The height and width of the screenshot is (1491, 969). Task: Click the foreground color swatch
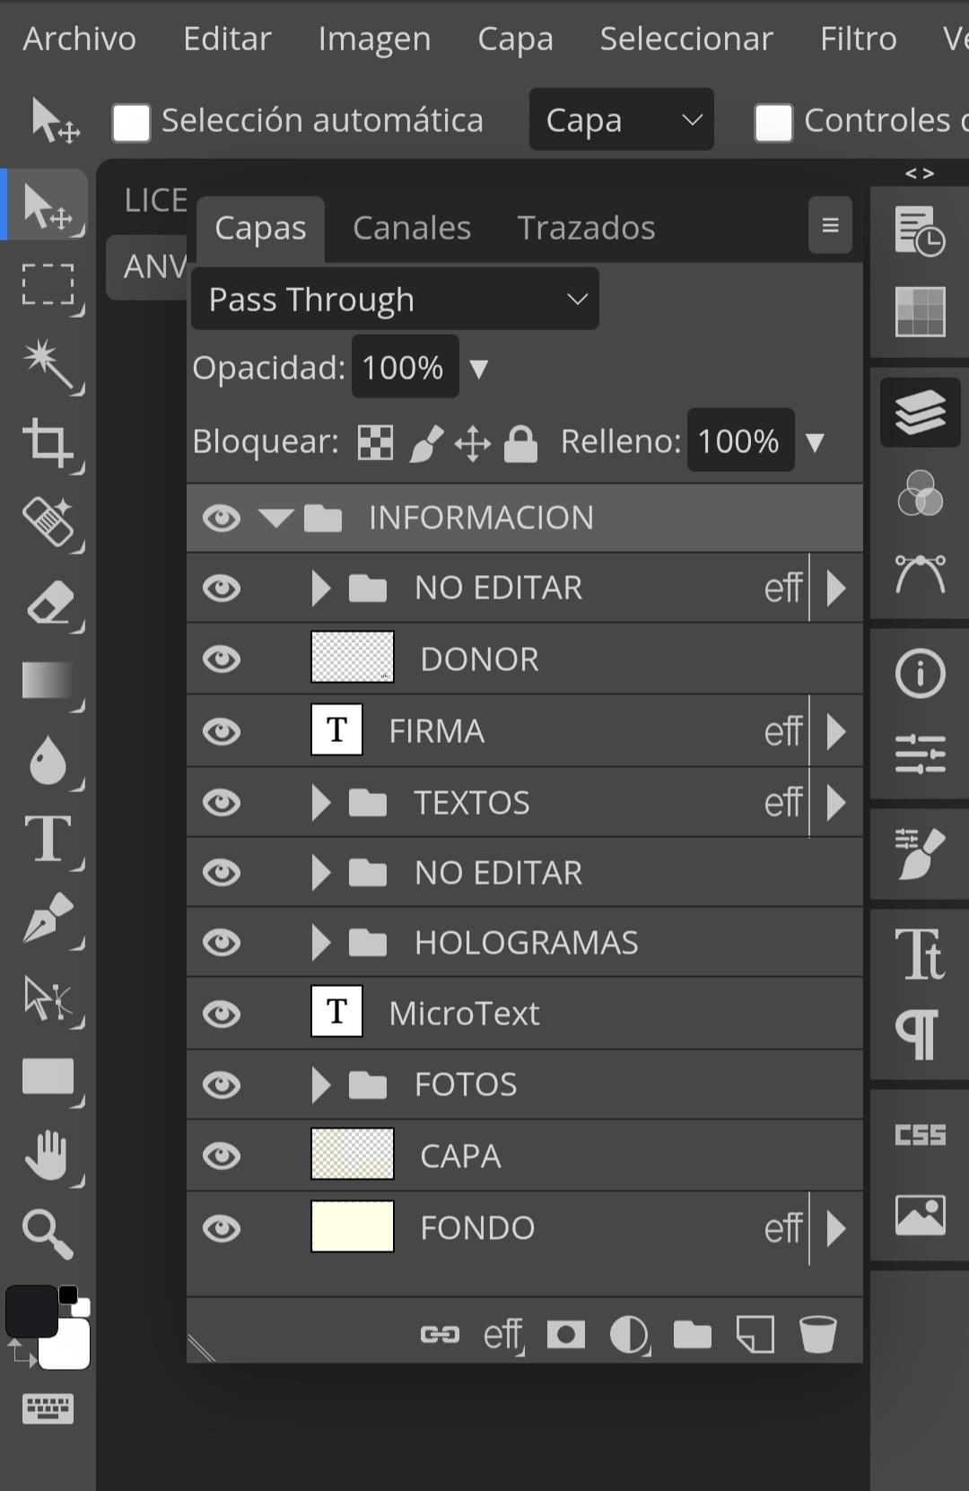pyautogui.click(x=30, y=1312)
